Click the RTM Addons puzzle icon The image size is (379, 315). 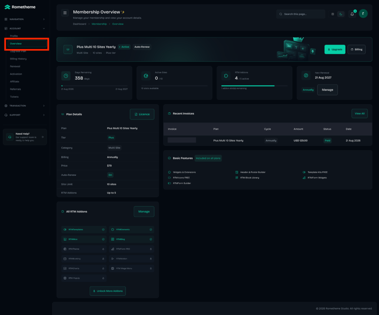226,76
